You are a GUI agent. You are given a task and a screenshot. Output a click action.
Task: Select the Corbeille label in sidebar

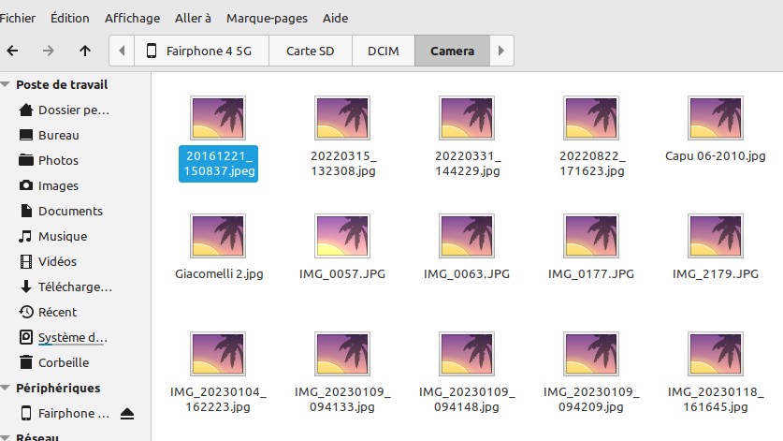(64, 362)
